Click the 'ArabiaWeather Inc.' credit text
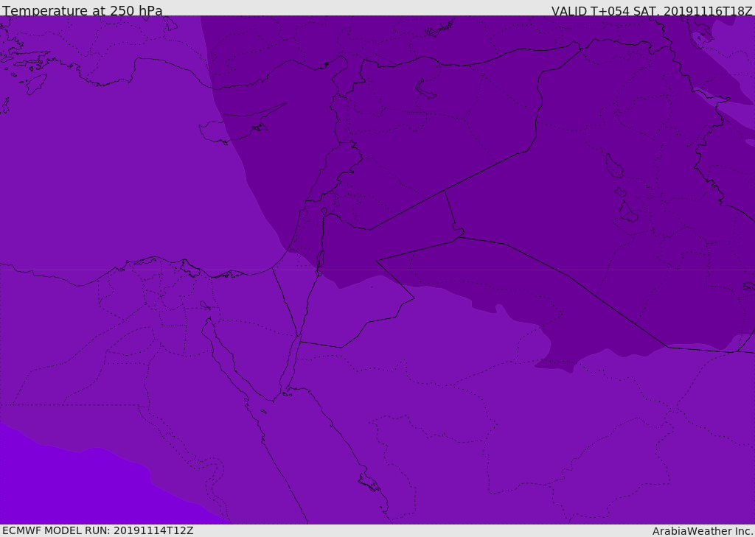Screen dimensions: 755x537 click(x=703, y=531)
